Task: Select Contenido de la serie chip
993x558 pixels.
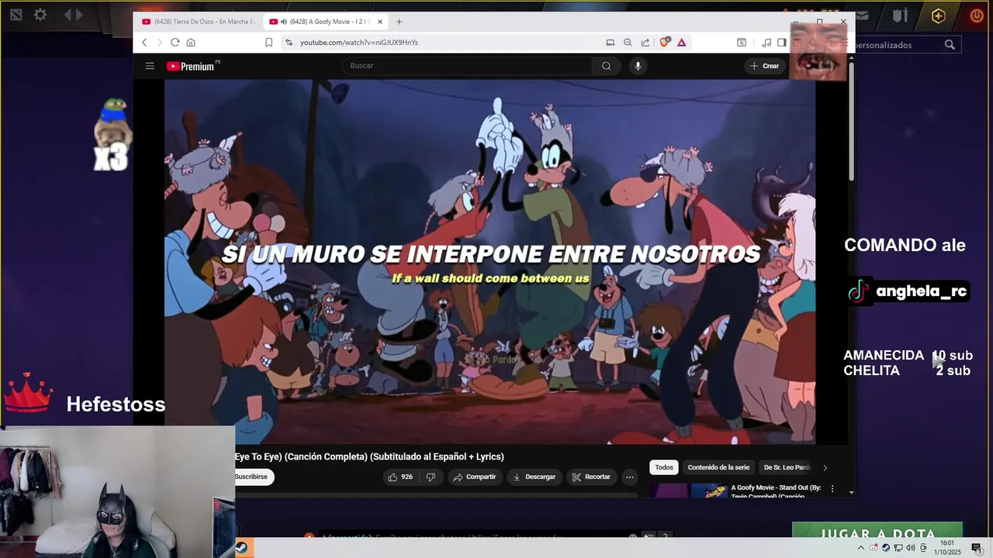Action: coord(718,467)
